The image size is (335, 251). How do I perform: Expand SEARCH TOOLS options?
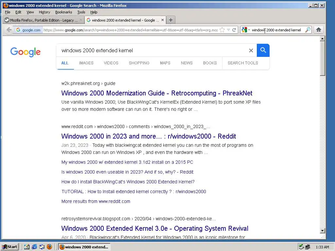243,63
